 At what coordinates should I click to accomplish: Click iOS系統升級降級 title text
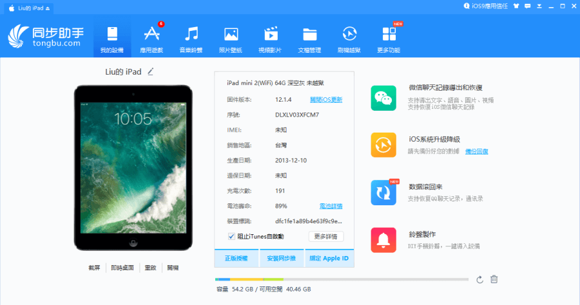pyautogui.click(x=434, y=139)
